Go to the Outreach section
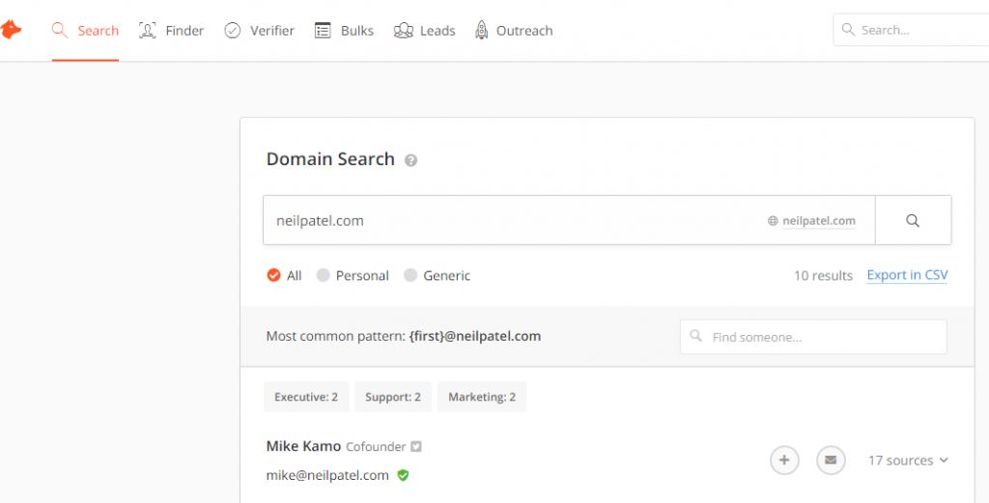The image size is (989, 503). (x=514, y=31)
